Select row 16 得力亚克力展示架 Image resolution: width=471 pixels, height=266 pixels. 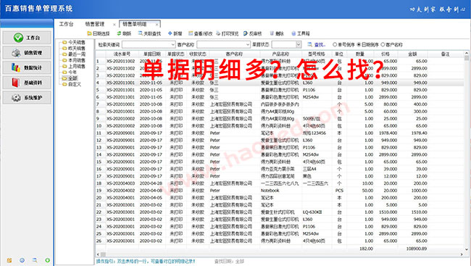point(280,169)
